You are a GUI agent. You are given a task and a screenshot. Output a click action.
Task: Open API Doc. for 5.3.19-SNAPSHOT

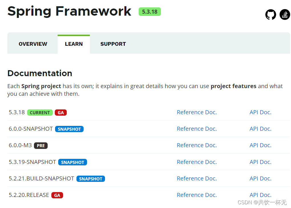260,162
